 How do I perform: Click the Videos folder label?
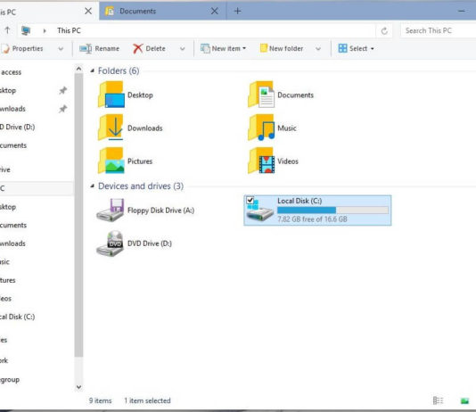click(x=288, y=161)
